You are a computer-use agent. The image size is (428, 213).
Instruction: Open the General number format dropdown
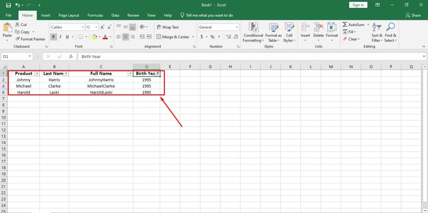point(236,27)
